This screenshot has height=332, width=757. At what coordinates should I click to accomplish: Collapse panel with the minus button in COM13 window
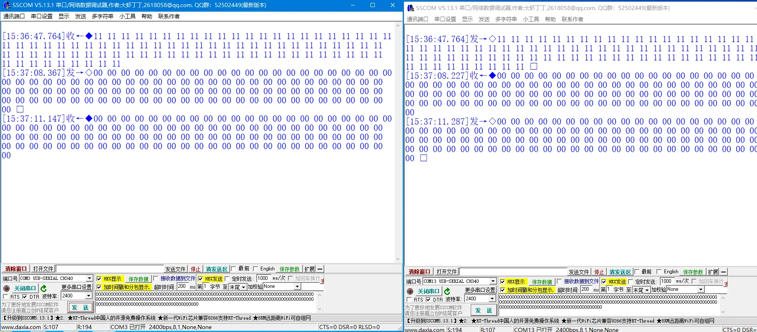point(723,272)
